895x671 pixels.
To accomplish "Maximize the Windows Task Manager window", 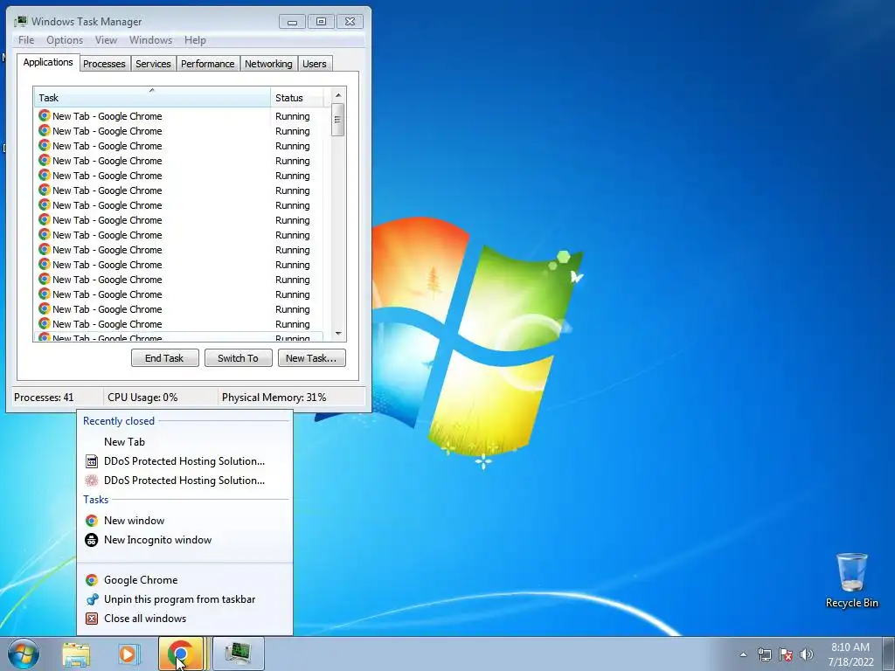I will pyautogui.click(x=321, y=22).
